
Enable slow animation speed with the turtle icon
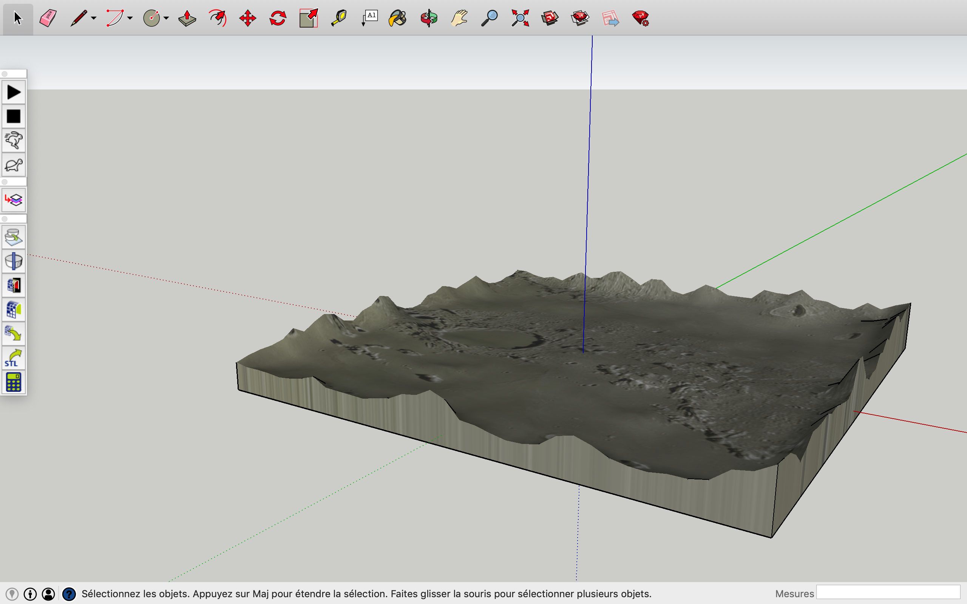(x=13, y=165)
